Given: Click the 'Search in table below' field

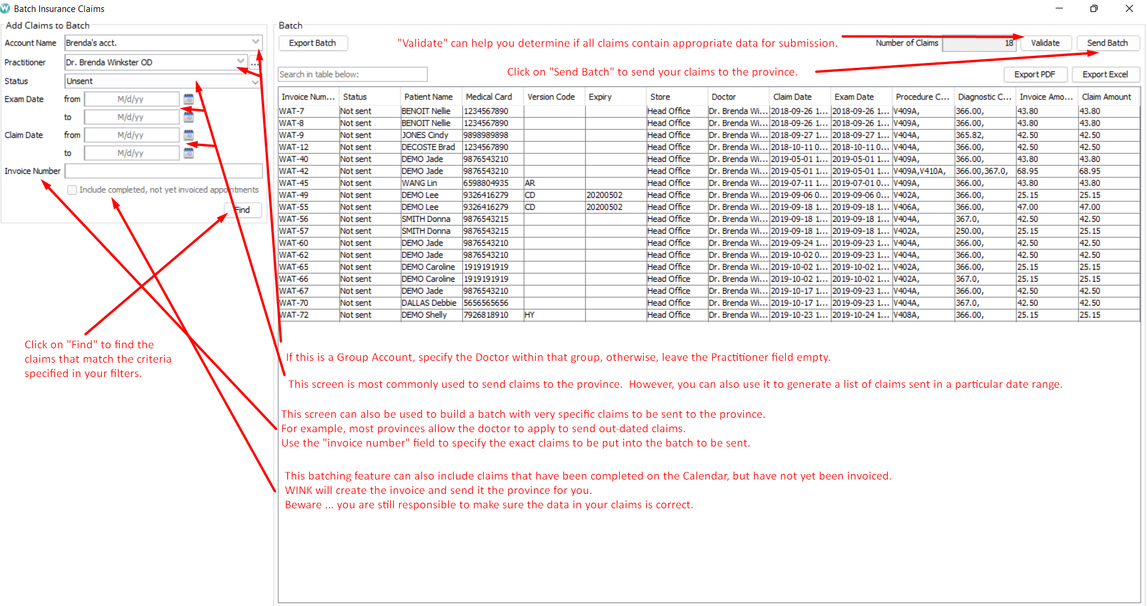Looking at the screenshot, I should click(x=352, y=74).
